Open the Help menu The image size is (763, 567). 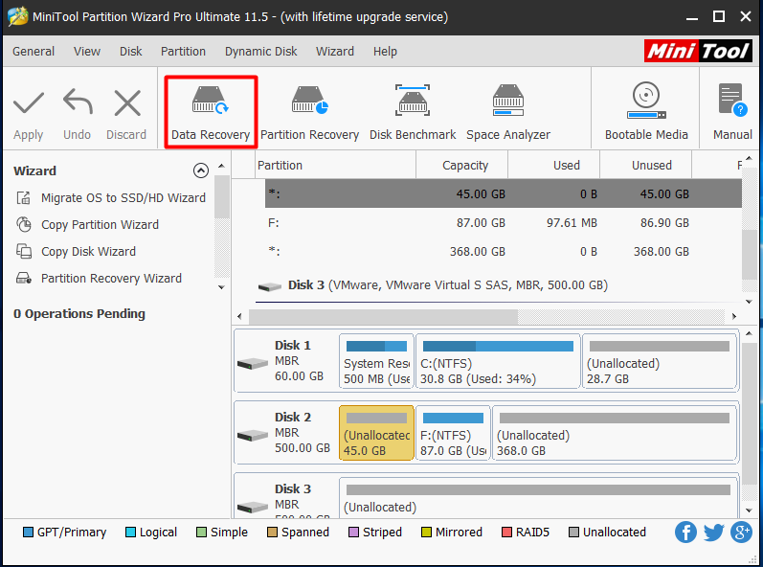tap(385, 51)
